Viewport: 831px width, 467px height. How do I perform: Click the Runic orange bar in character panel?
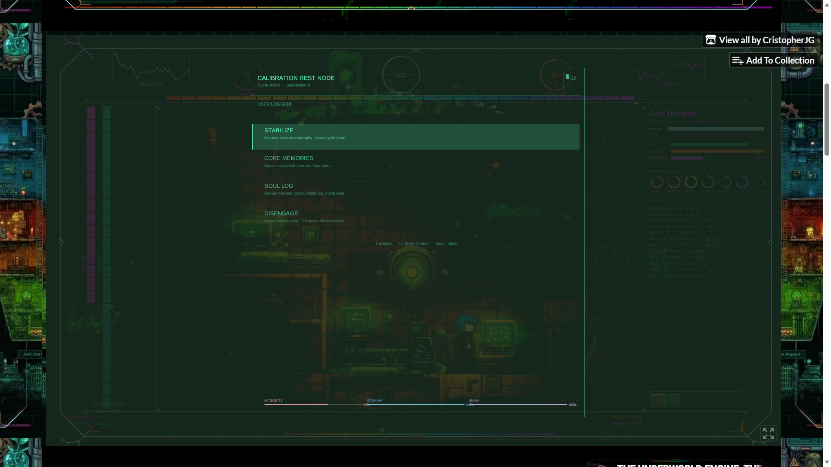[x=718, y=151]
